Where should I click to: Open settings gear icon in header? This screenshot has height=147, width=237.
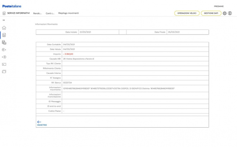point(225,13)
